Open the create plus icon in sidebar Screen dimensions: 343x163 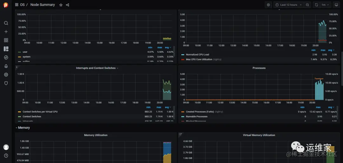[x=6, y=32]
